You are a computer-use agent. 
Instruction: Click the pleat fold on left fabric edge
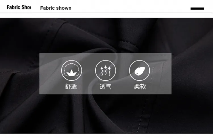tap(9, 73)
